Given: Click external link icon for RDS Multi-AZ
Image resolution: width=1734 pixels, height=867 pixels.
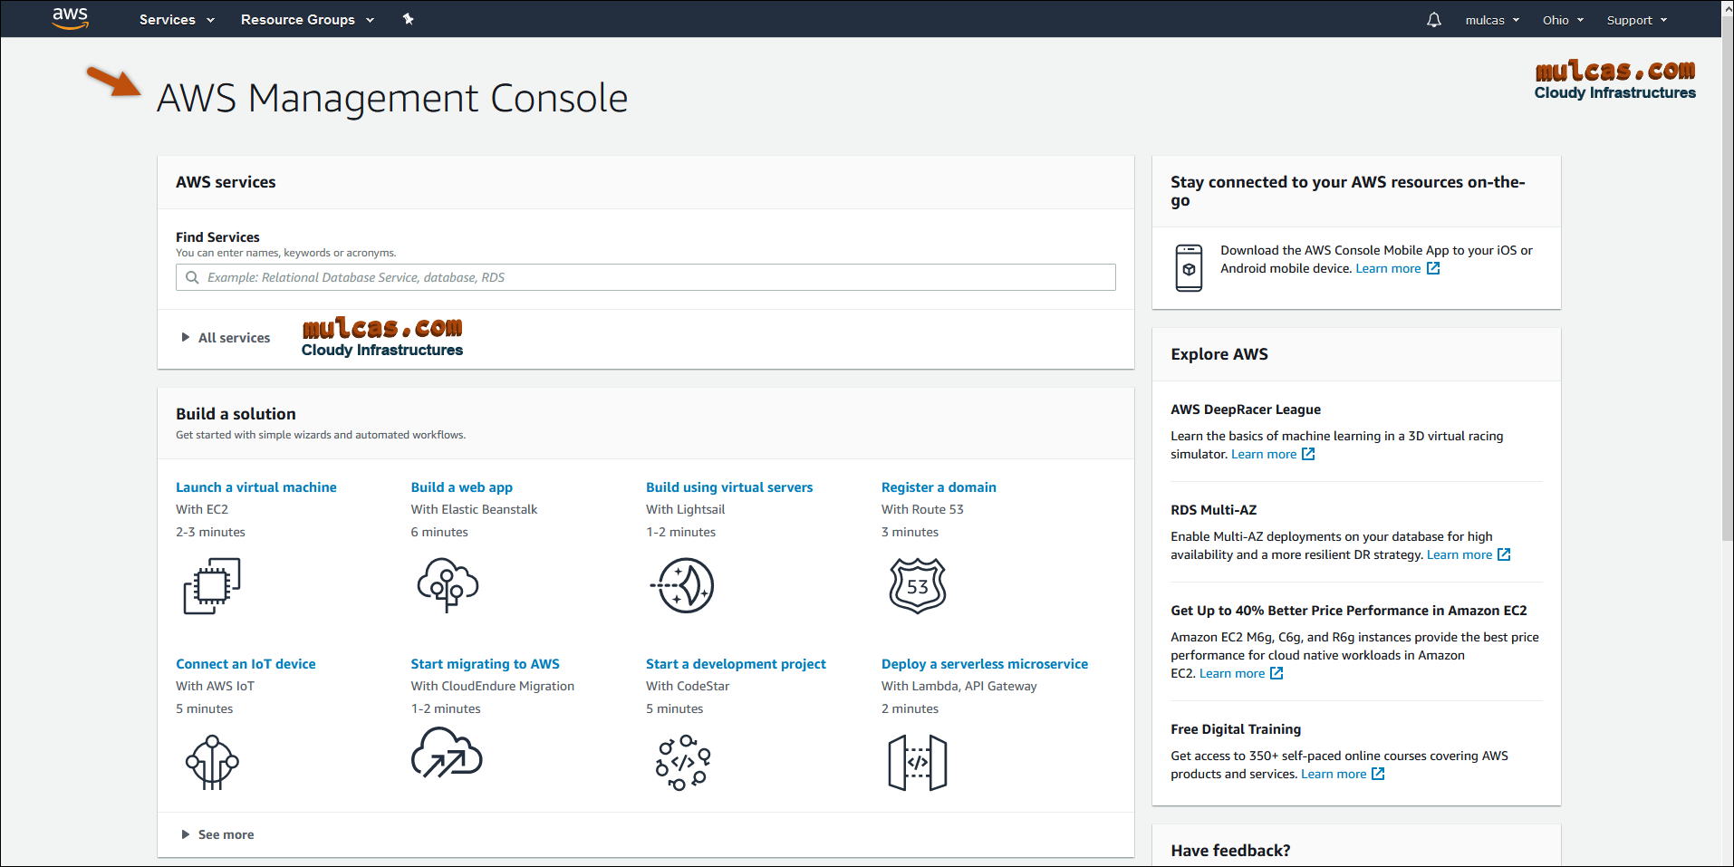Looking at the screenshot, I should click(x=1504, y=554).
